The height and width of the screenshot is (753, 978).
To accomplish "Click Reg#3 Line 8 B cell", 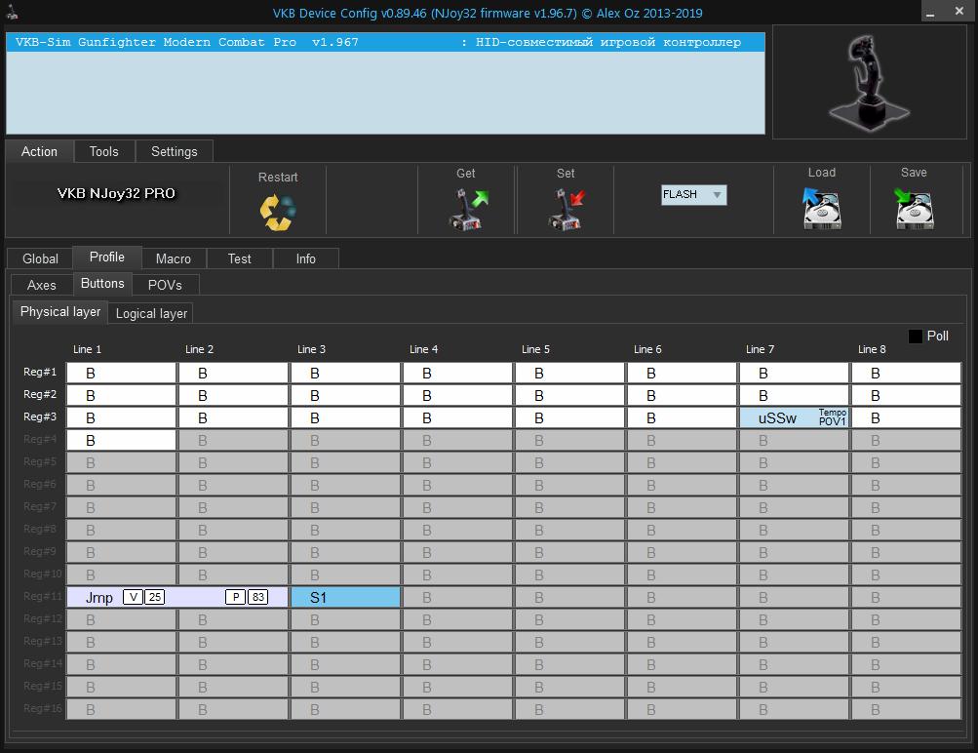I will 906,418.
